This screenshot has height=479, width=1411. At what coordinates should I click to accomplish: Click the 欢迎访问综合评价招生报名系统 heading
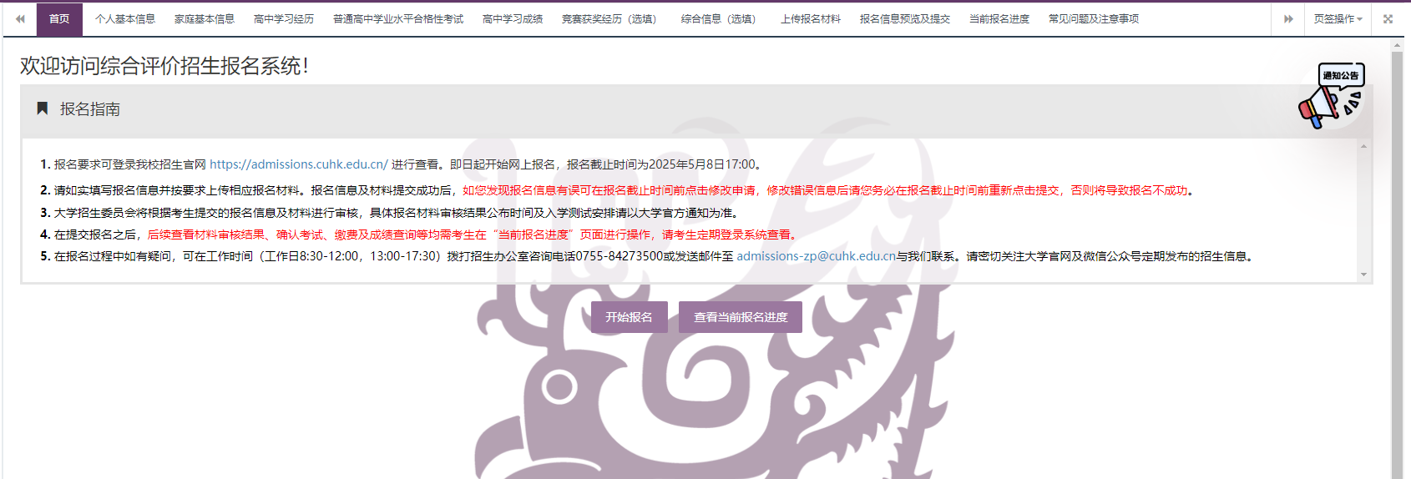tap(164, 66)
